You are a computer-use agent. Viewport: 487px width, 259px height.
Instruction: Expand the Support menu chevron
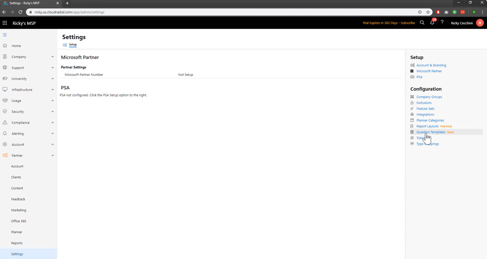53,68
